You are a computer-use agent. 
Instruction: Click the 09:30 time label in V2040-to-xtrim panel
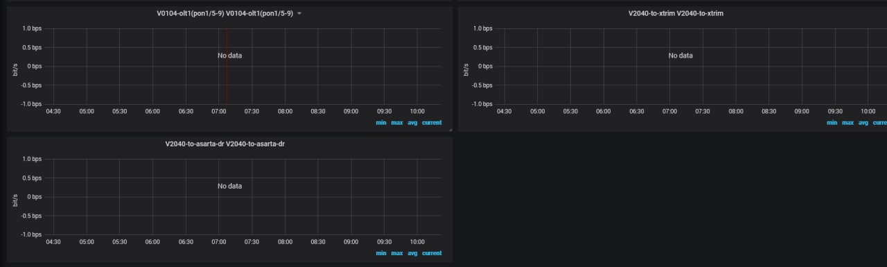pos(835,111)
